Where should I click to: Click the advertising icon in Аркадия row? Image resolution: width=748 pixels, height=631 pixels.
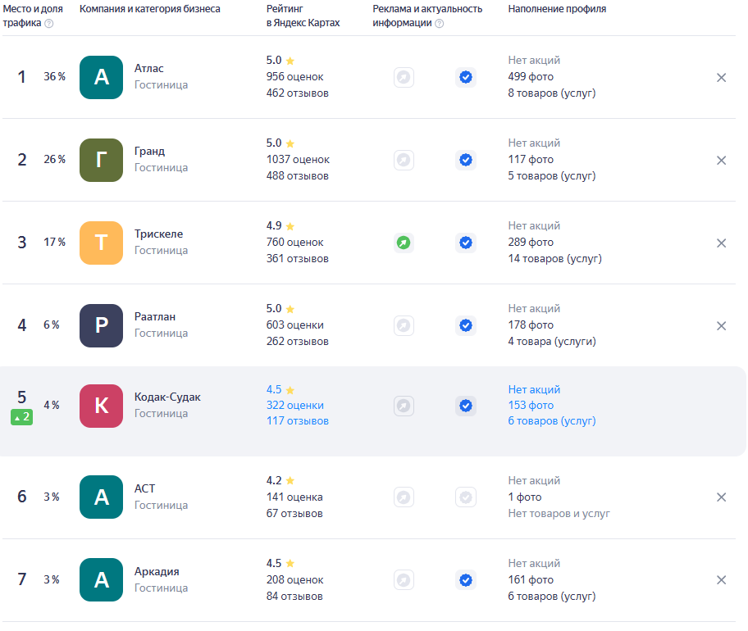[404, 580]
